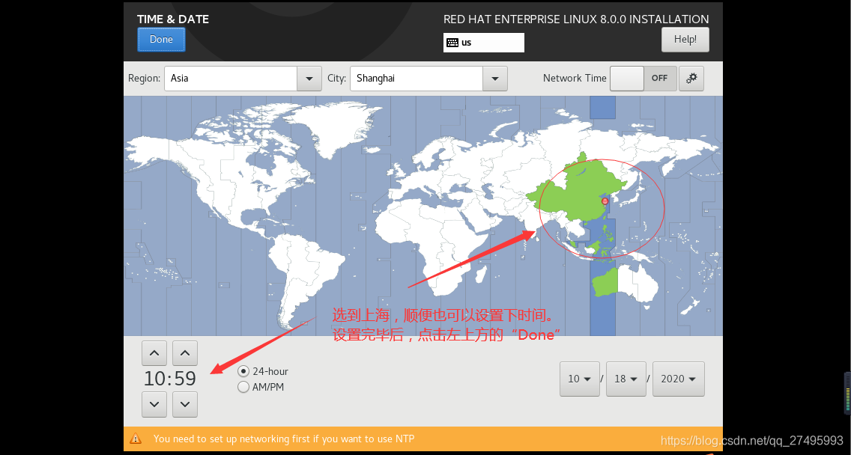Image resolution: width=851 pixels, height=455 pixels.
Task: Select the 24-hour radio option
Action: 263,371
